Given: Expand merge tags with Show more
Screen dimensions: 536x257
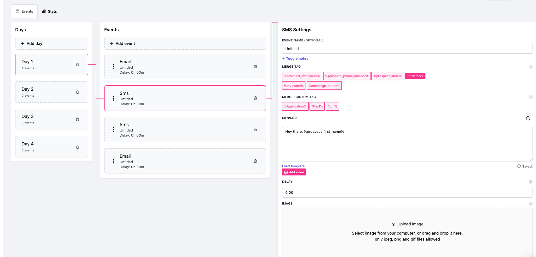Looking at the screenshot, I should click(x=415, y=76).
